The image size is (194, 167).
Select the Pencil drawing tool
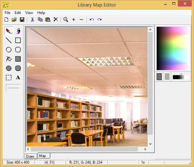pyautogui.click(x=9, y=31)
